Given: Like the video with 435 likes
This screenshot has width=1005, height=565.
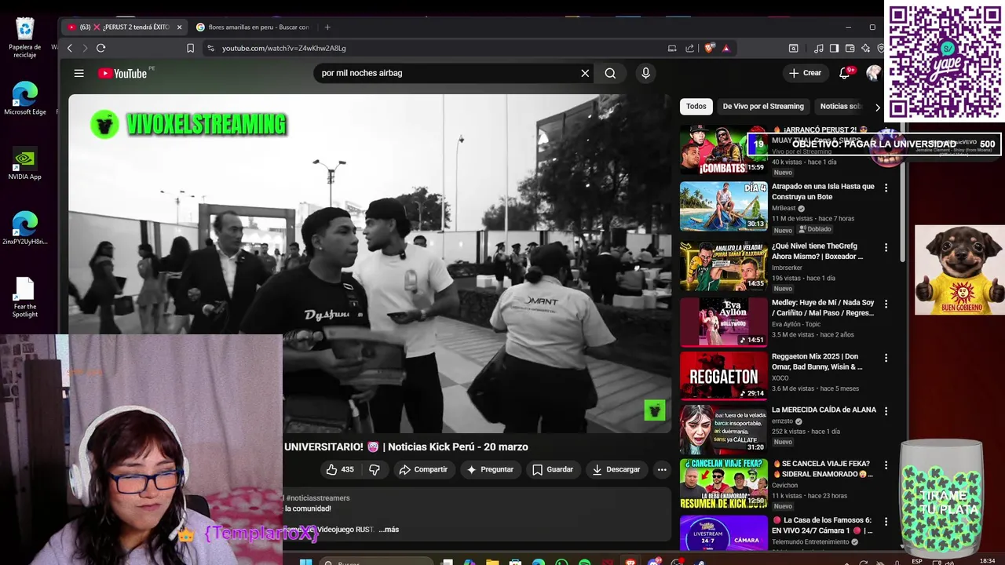Looking at the screenshot, I should click(x=340, y=469).
